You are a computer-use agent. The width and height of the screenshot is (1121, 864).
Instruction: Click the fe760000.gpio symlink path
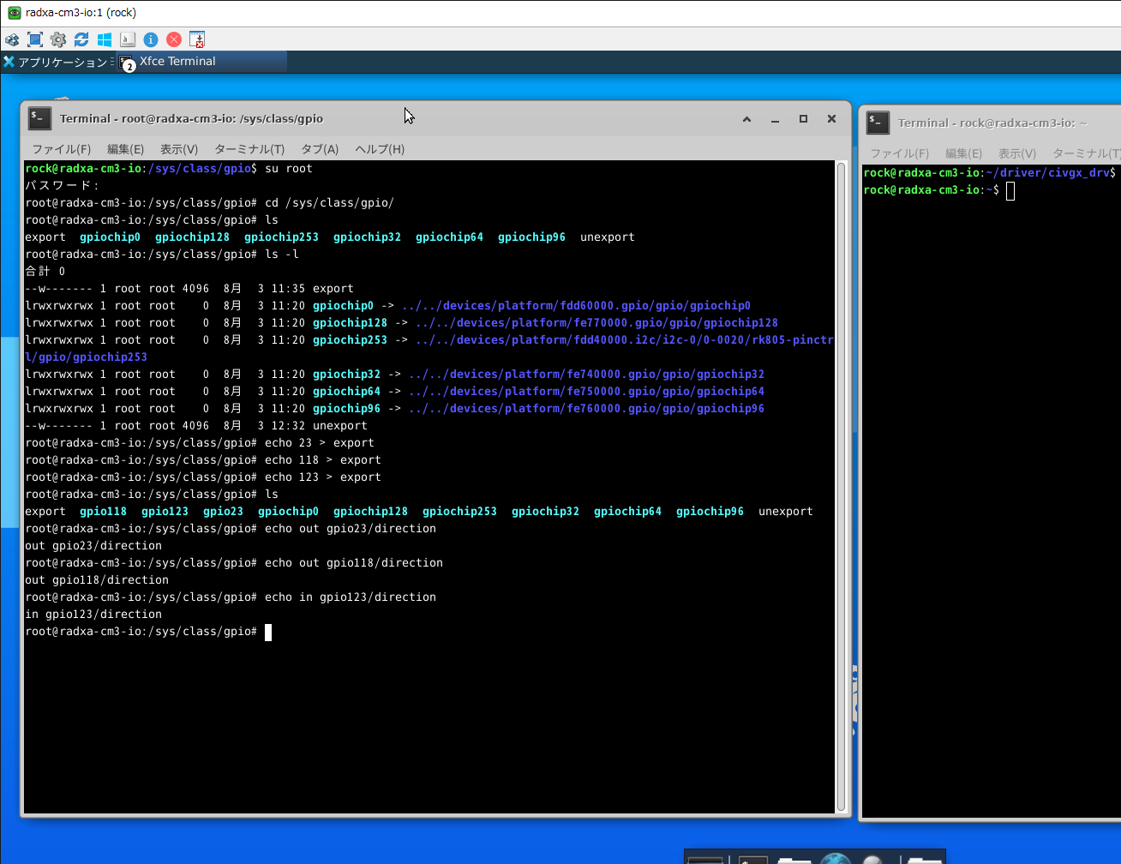[x=586, y=409]
